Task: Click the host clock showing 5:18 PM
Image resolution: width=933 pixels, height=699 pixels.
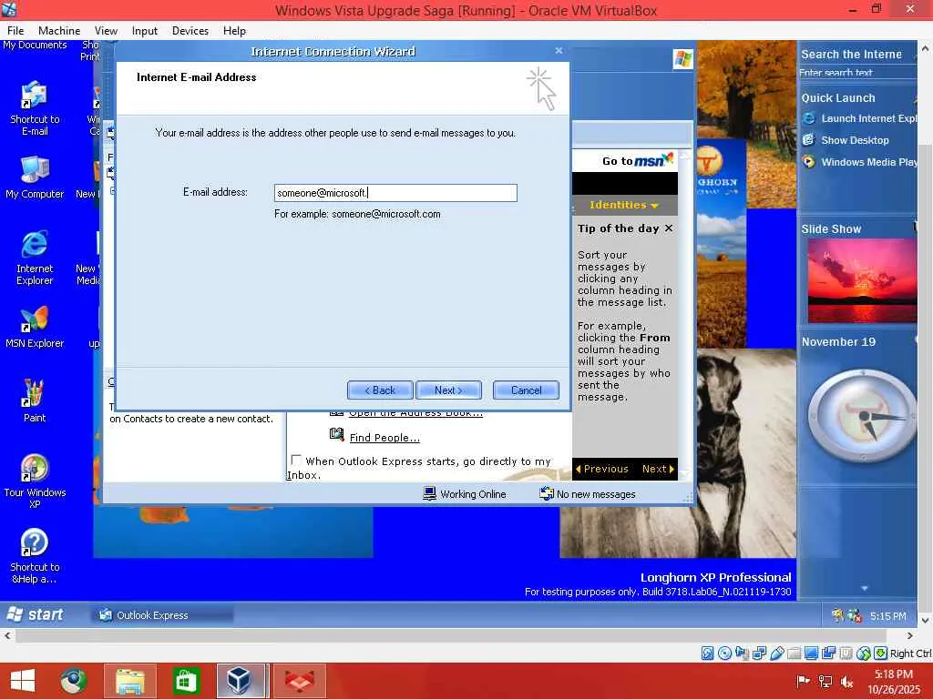Action: pyautogui.click(x=893, y=674)
